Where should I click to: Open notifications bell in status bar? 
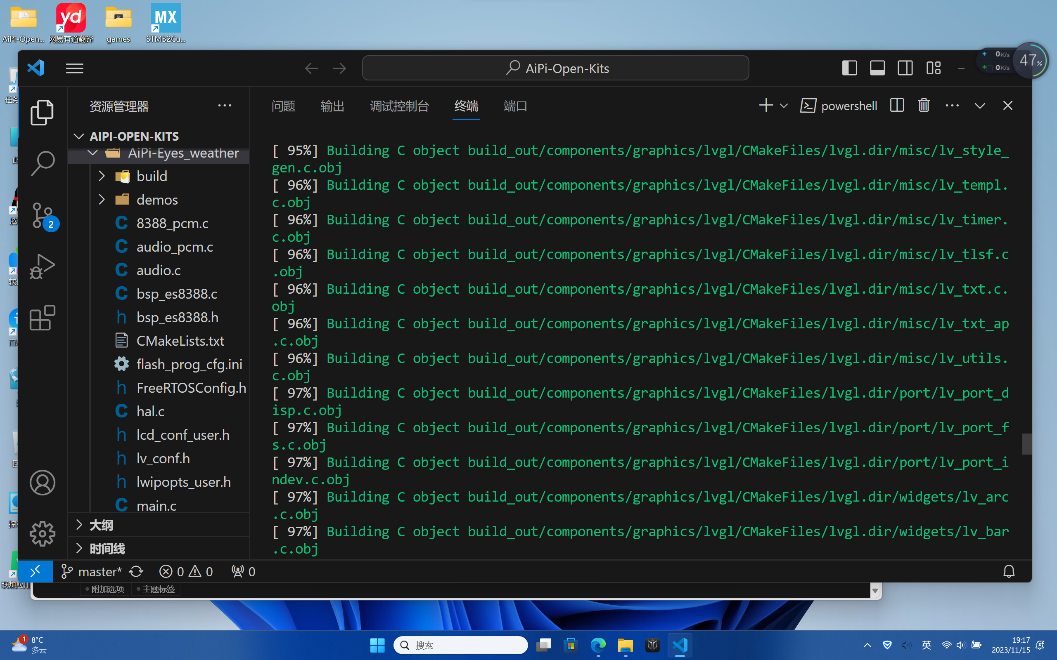coord(1009,571)
